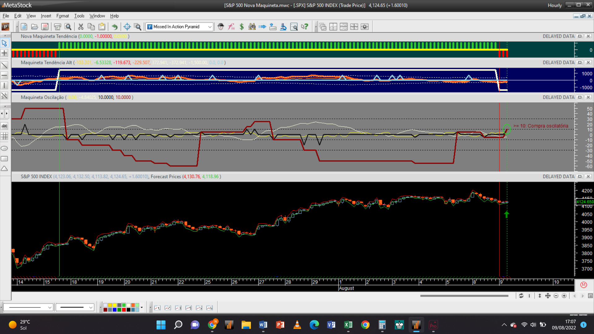Click the Hourly periodicity label
Viewport: 594px width, 334px height.
click(x=554, y=5)
